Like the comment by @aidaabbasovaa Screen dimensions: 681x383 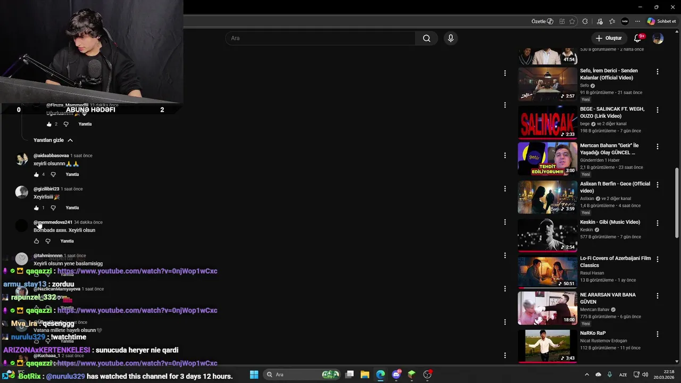click(36, 174)
